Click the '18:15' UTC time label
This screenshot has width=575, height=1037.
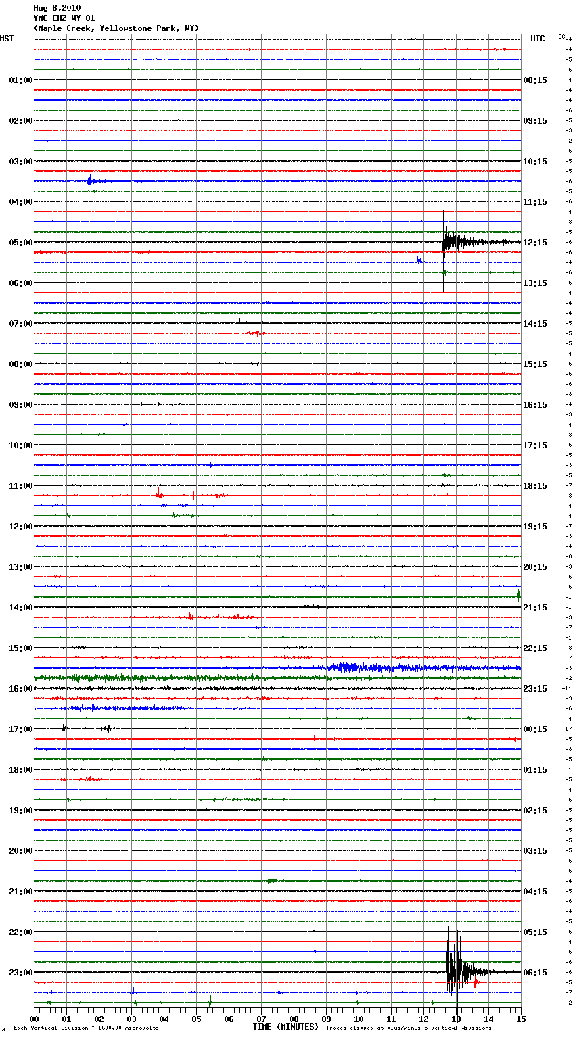coord(535,486)
